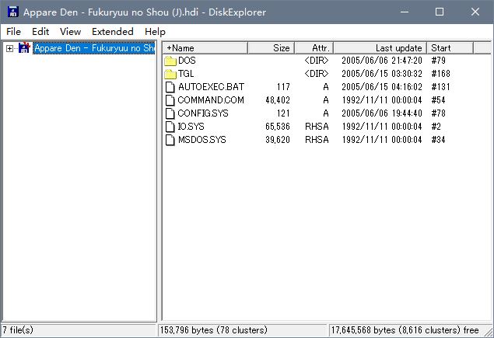494x338 pixels.
Task: Click the TGL folder icon
Action: [x=170, y=74]
